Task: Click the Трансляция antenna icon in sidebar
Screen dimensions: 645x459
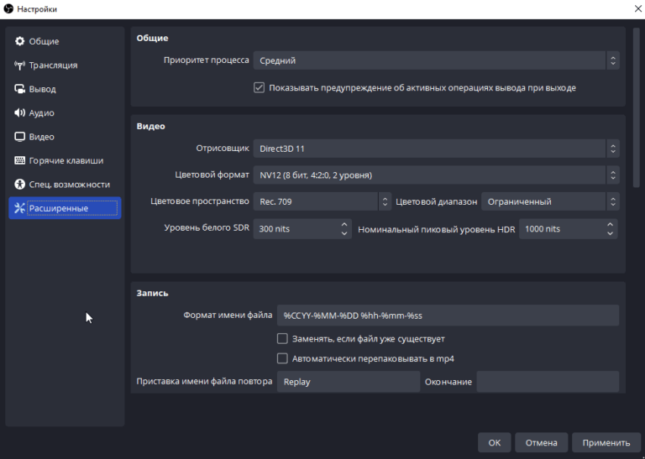Action: [20, 65]
